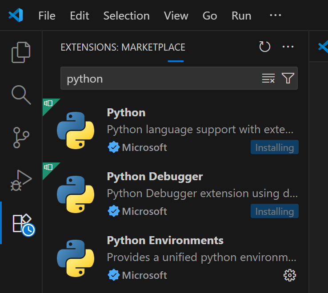
Task: Open the extensions filter funnel menu
Action: [x=288, y=78]
